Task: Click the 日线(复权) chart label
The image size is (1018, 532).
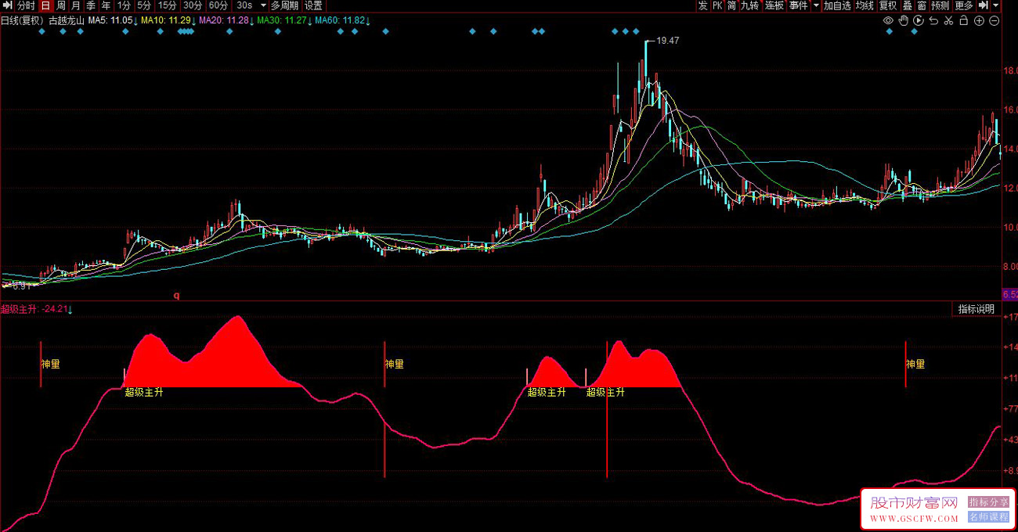Action: click(21, 20)
